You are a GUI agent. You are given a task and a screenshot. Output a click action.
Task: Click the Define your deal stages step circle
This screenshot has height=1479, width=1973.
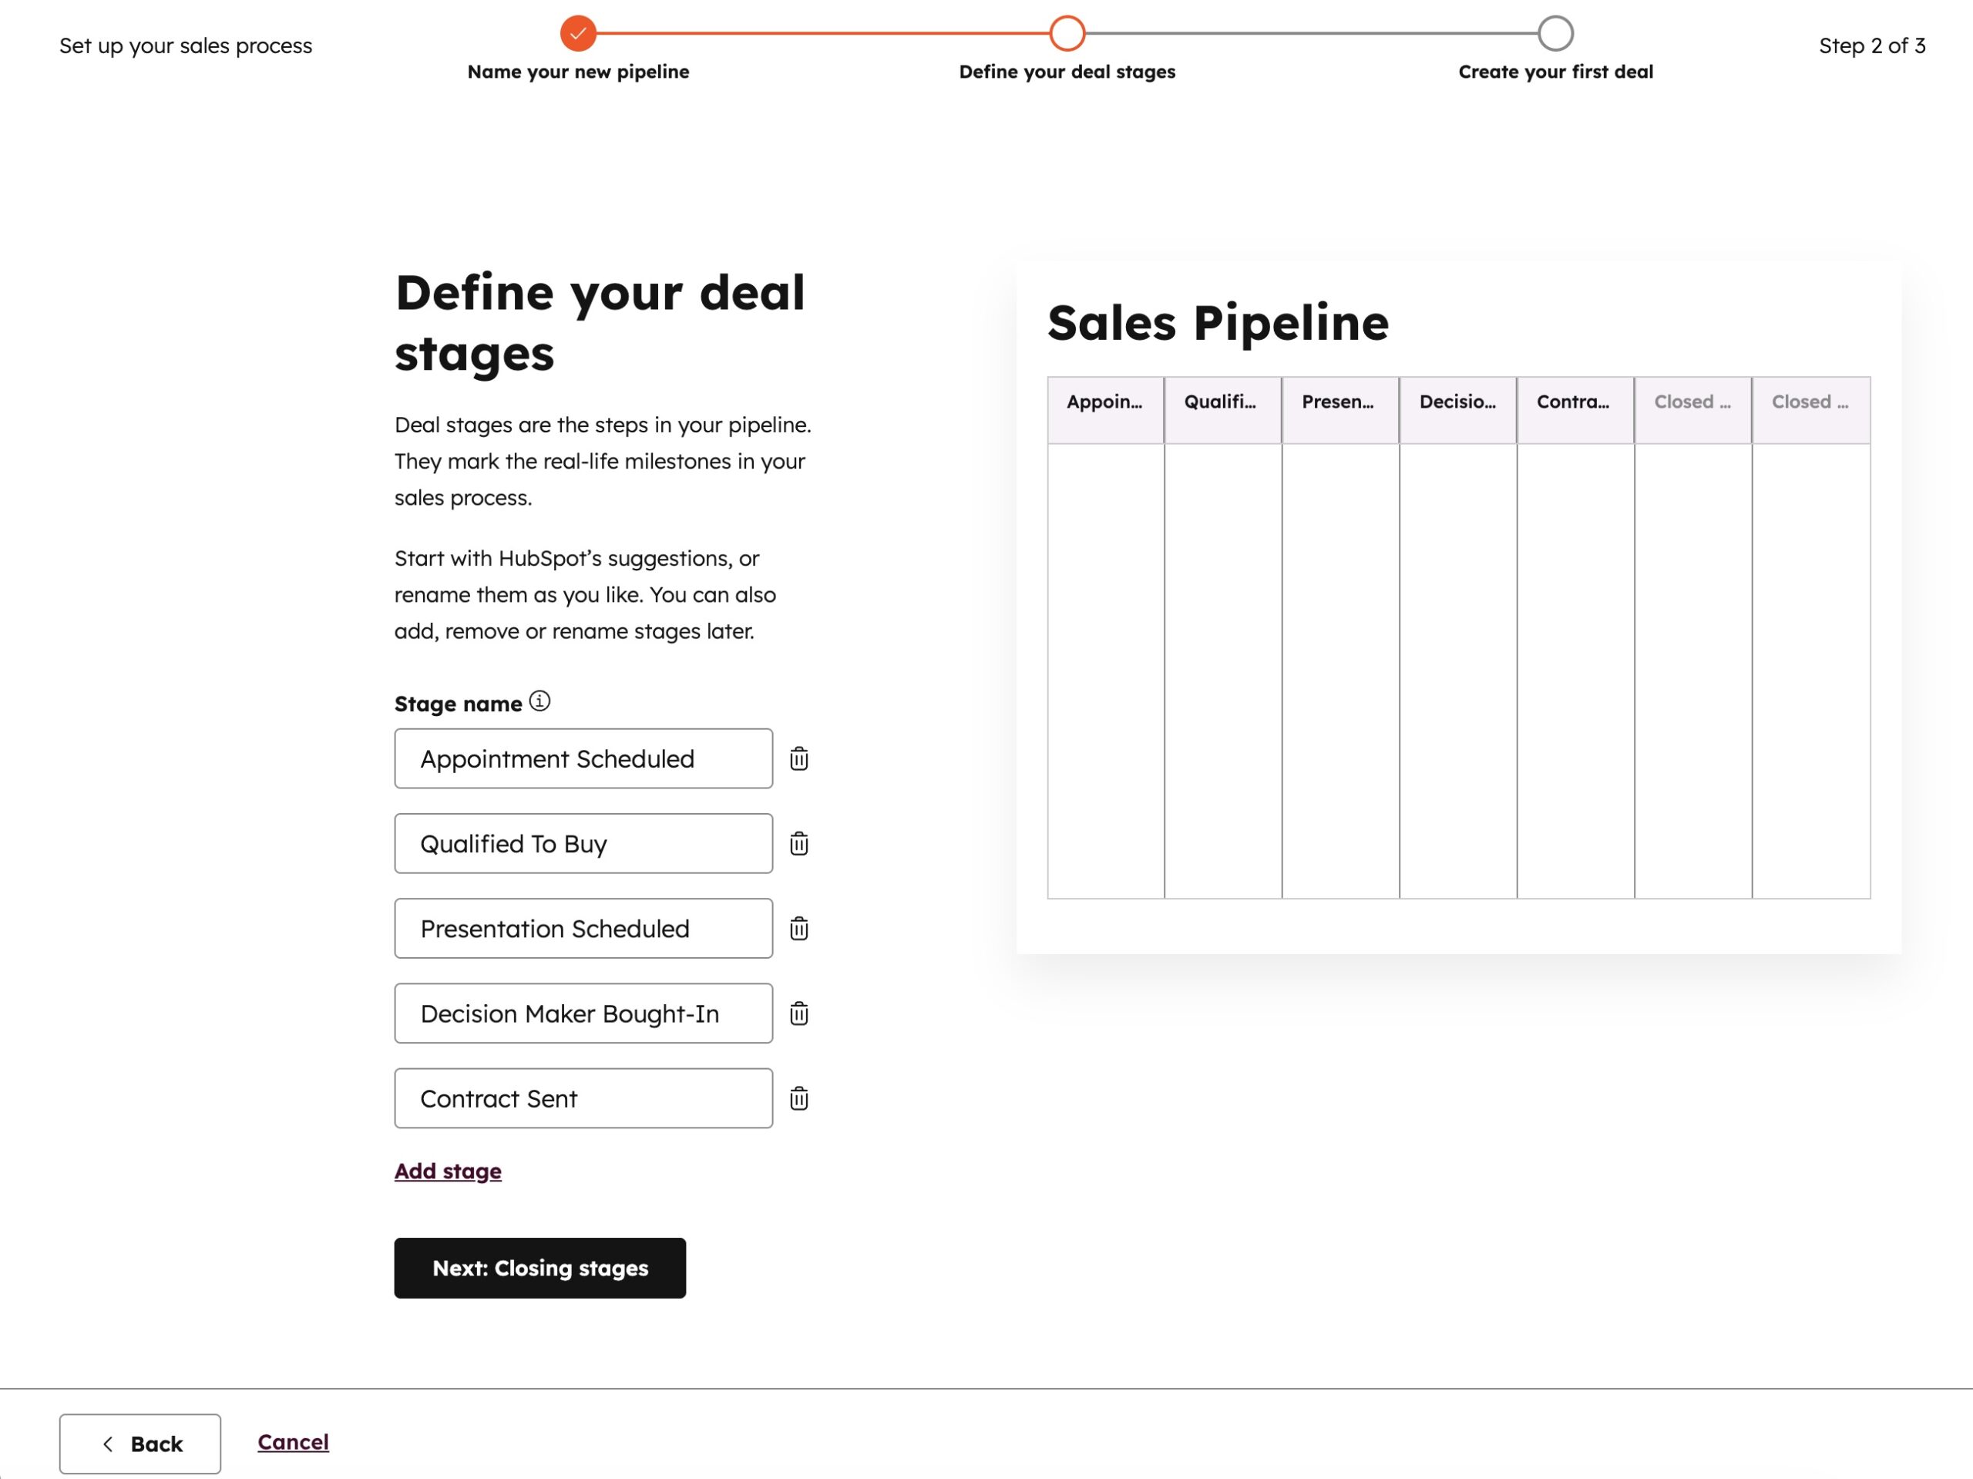1067,34
